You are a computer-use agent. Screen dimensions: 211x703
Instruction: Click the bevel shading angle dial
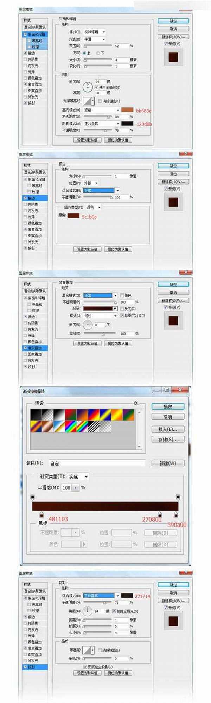click(88, 87)
